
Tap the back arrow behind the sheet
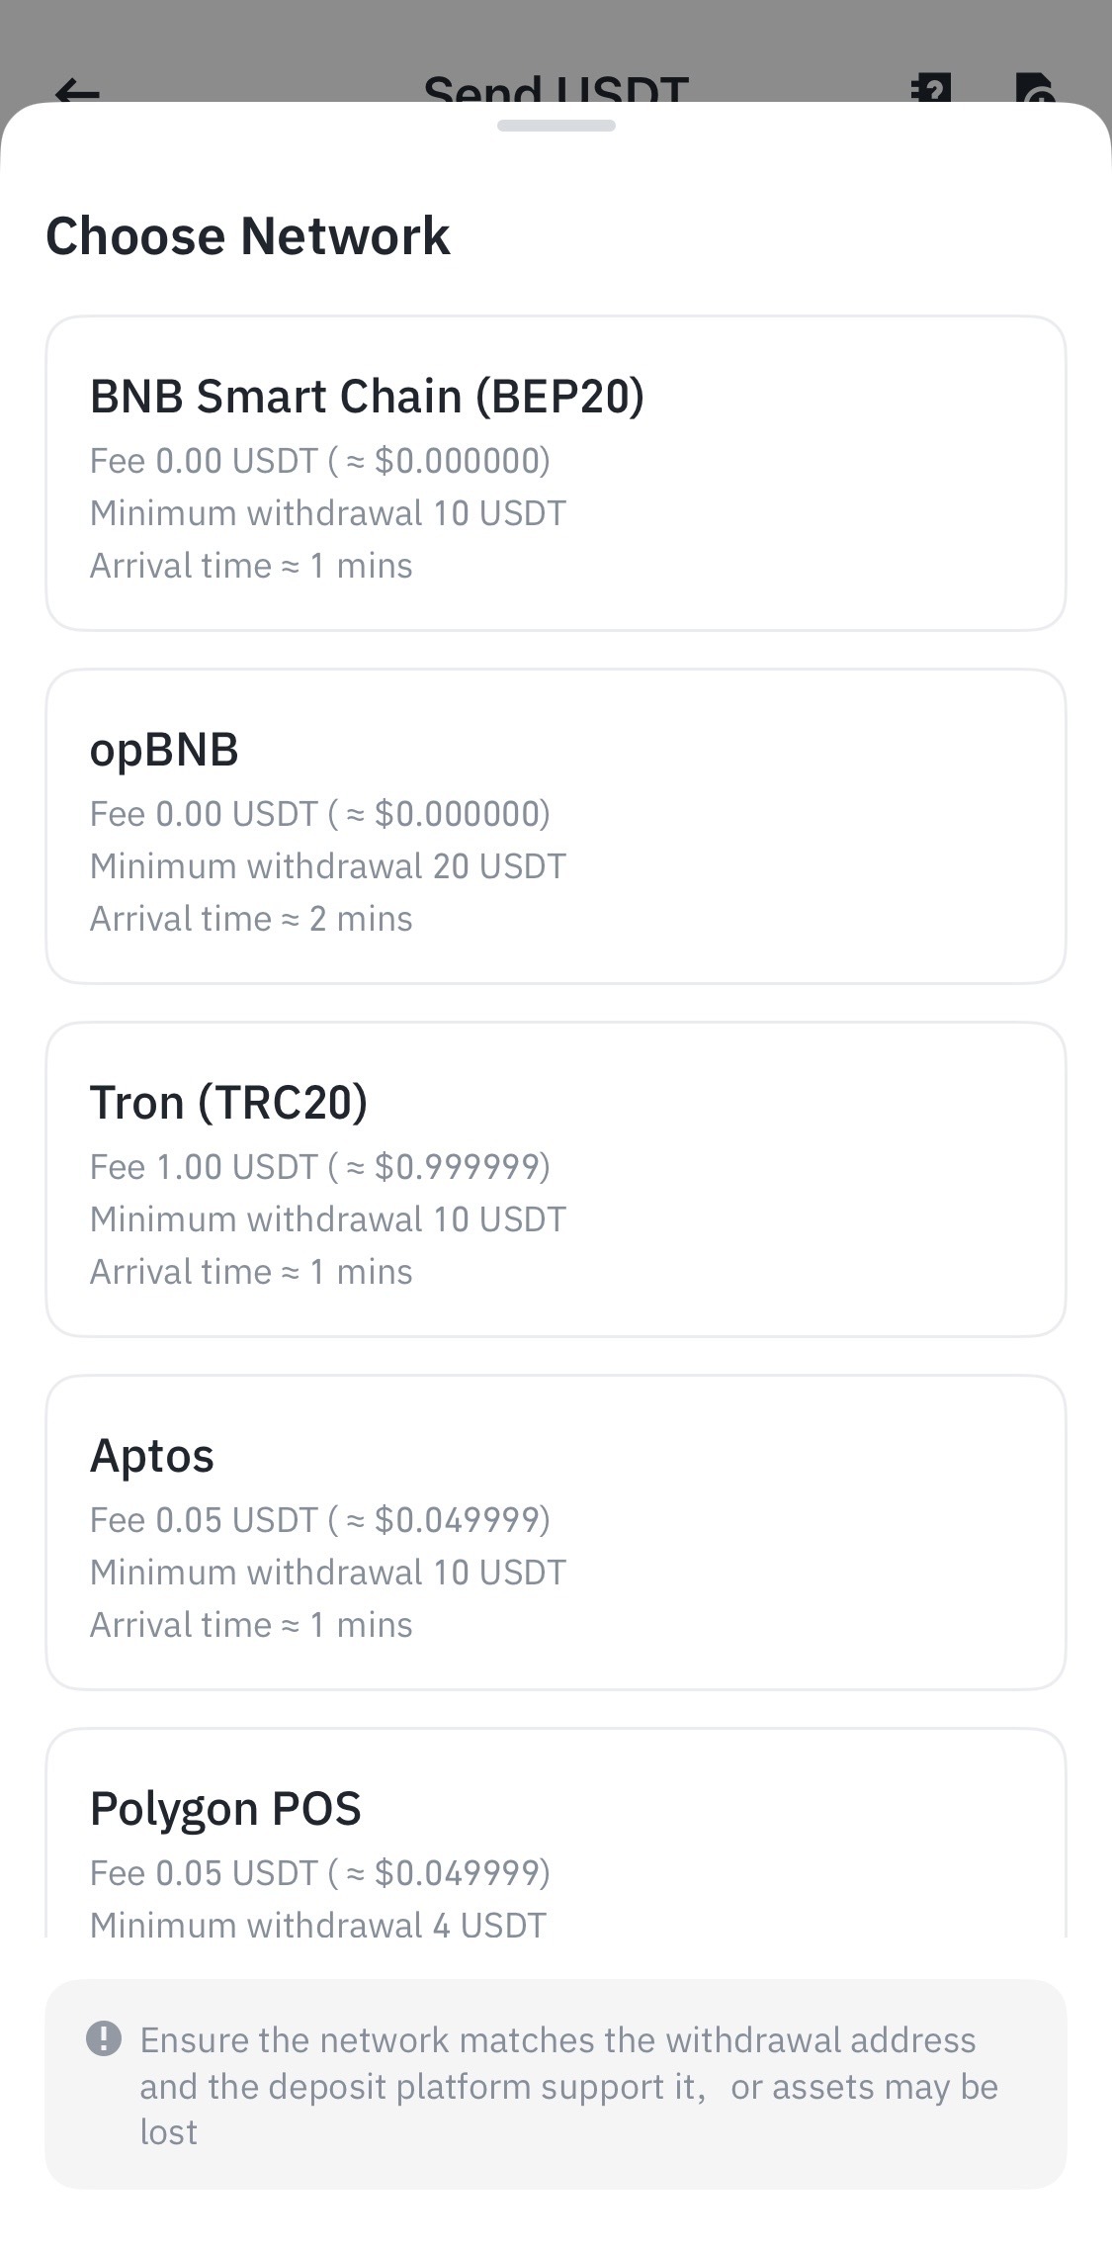[x=77, y=92]
